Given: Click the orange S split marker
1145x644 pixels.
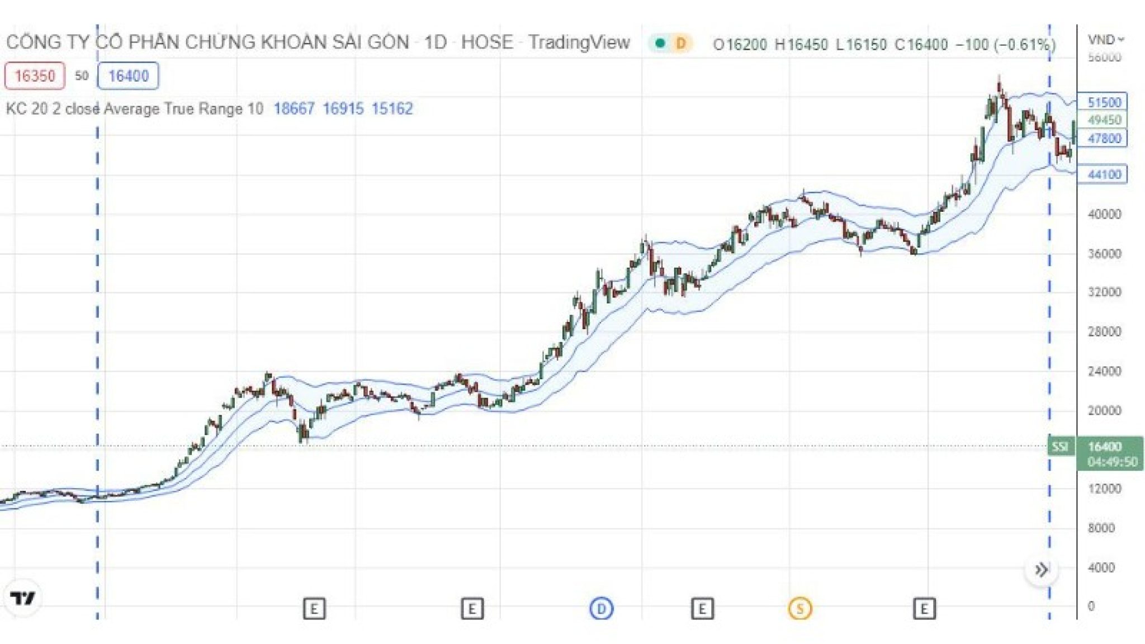Looking at the screenshot, I should point(799,608).
